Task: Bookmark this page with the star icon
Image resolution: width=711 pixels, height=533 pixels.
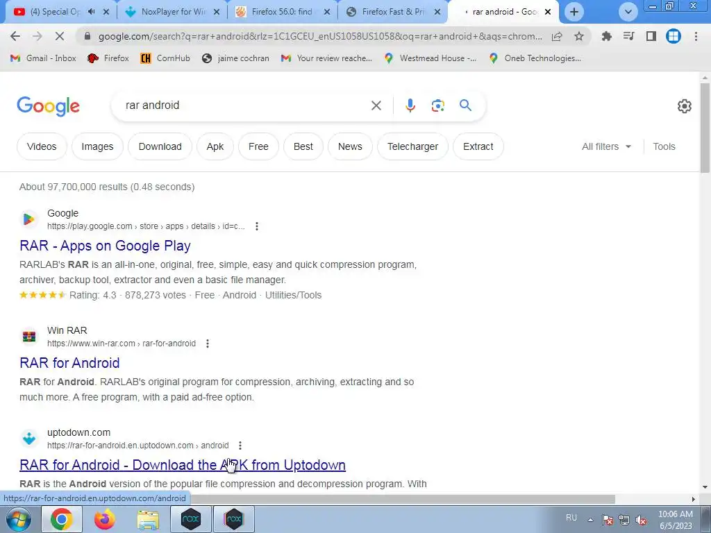Action: pos(579,36)
